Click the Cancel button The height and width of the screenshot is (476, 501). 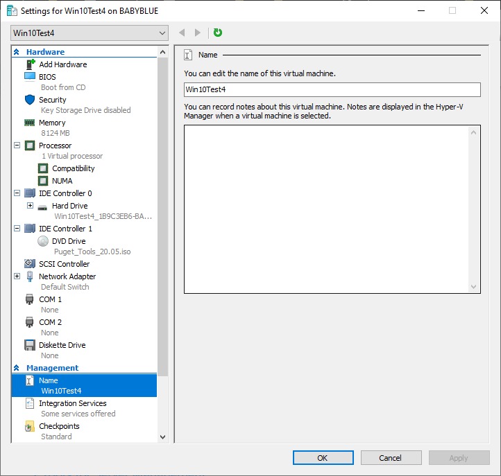[x=390, y=458]
